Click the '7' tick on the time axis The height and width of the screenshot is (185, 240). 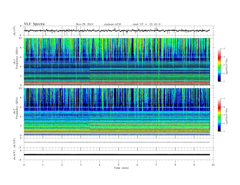tap(156, 165)
